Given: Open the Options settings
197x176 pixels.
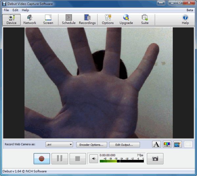Looking at the screenshot, I should (108, 20).
